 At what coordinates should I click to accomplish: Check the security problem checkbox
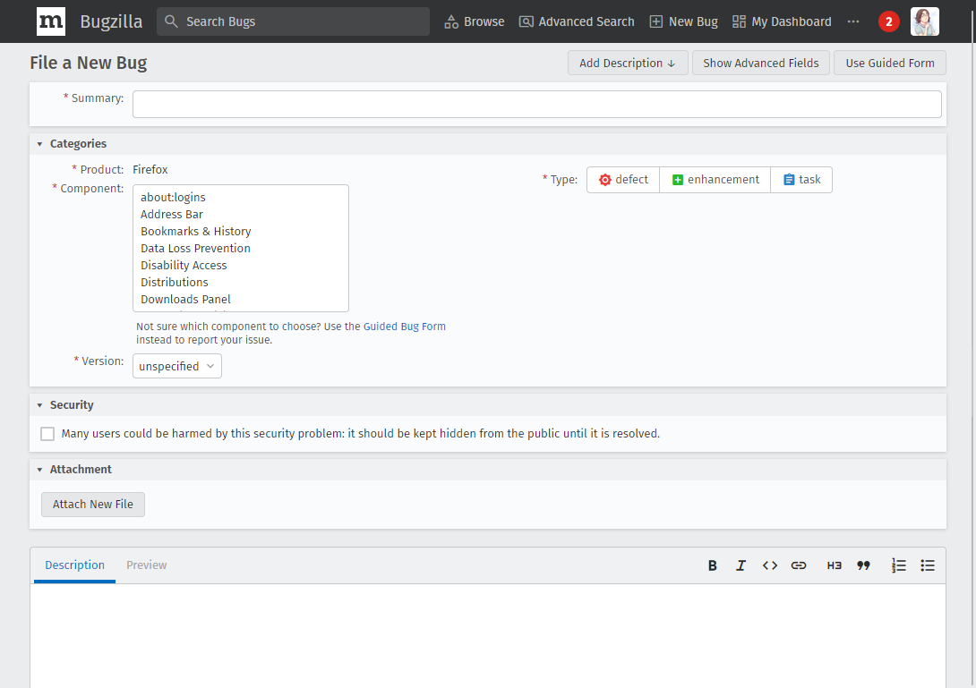tap(47, 434)
